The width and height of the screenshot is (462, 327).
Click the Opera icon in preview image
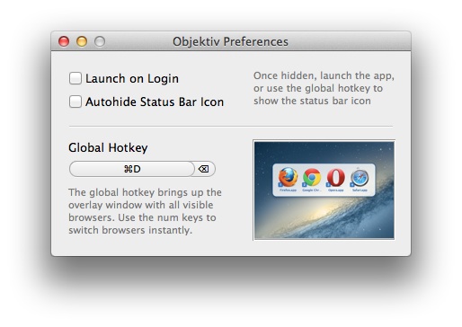pyautogui.click(x=336, y=177)
